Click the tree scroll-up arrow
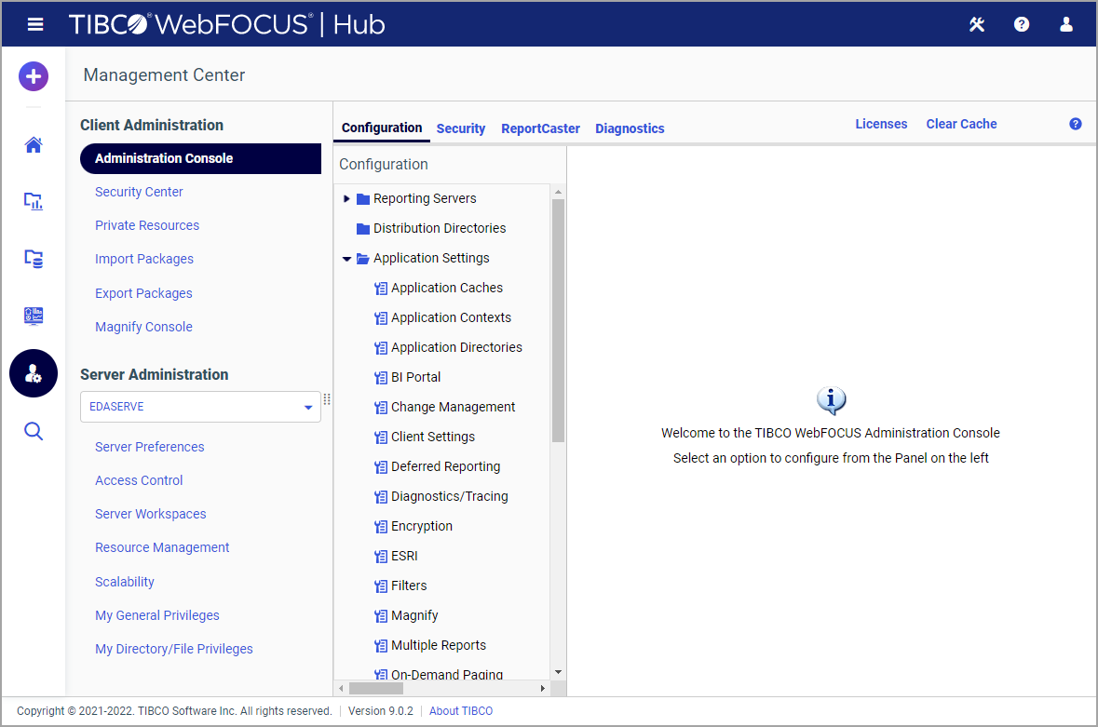The height and width of the screenshot is (727, 1098). [558, 191]
